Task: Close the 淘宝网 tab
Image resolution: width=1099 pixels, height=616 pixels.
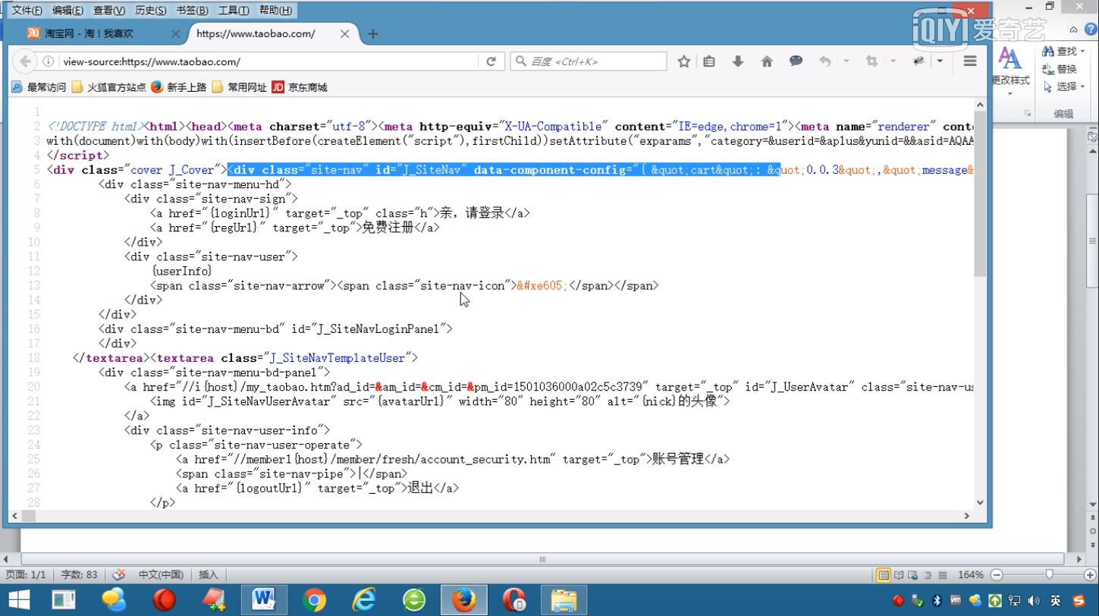Action: point(175,34)
